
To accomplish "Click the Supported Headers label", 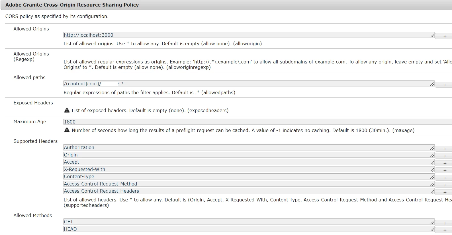I will pyautogui.click(x=36, y=141).
